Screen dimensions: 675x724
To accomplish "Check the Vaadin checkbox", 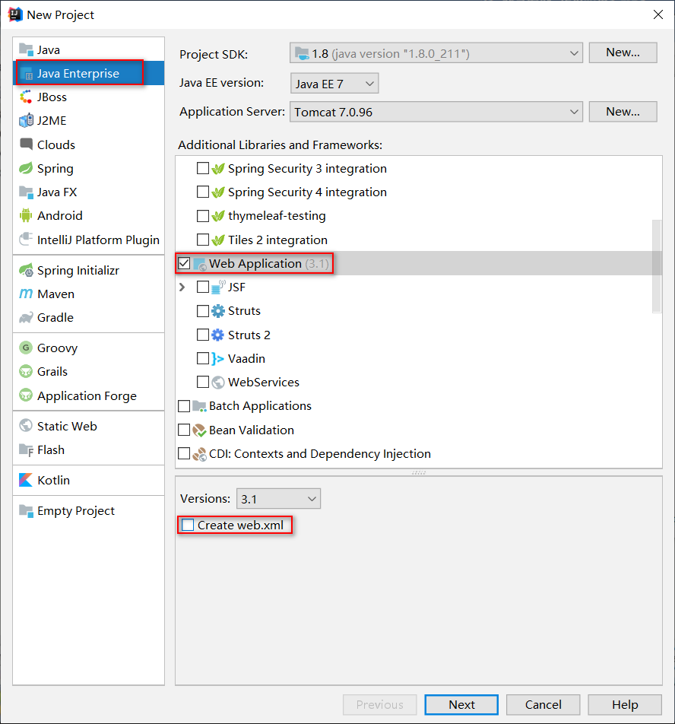I will 202,358.
